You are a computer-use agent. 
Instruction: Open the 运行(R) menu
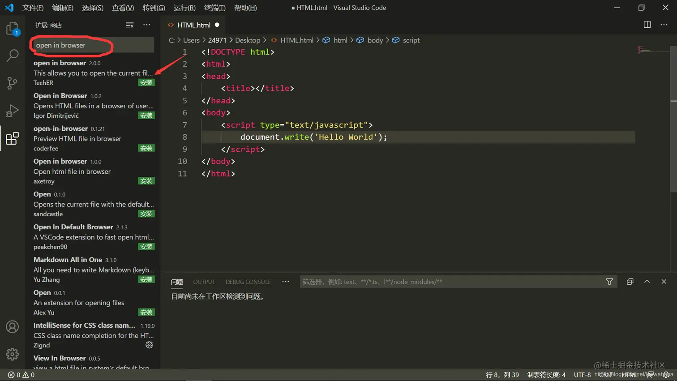point(184,8)
